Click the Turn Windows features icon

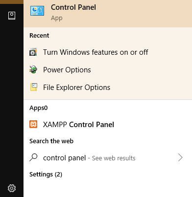coord(33,52)
